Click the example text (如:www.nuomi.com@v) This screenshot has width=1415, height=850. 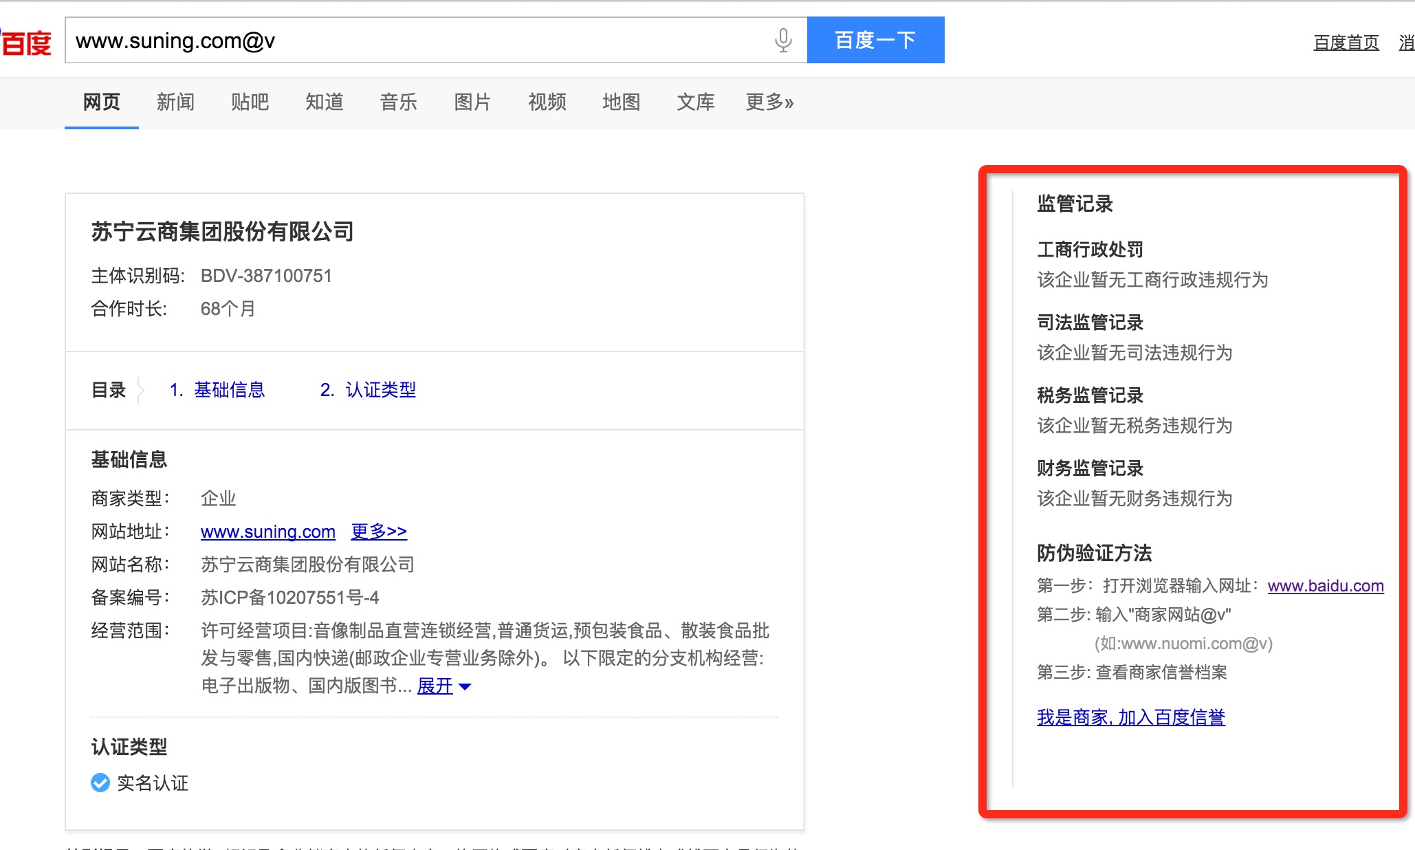coord(1183,644)
